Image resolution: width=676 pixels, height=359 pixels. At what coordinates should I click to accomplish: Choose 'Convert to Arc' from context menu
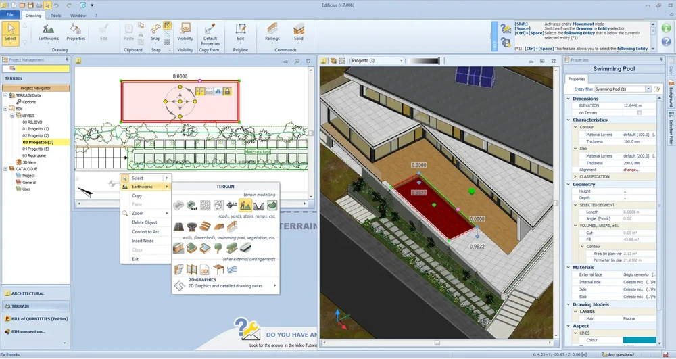tap(145, 232)
